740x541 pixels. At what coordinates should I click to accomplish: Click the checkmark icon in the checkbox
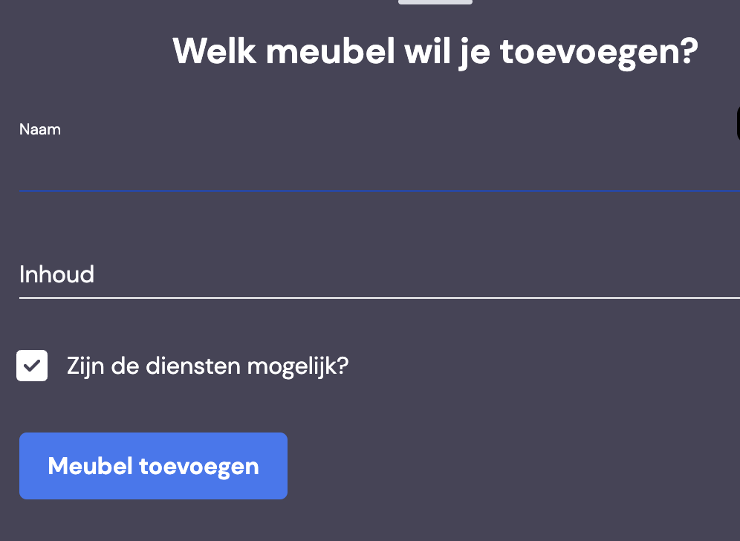(x=32, y=366)
